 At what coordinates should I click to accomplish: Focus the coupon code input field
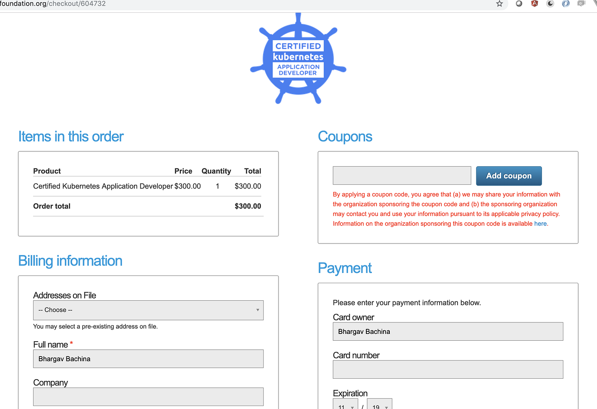pyautogui.click(x=402, y=176)
